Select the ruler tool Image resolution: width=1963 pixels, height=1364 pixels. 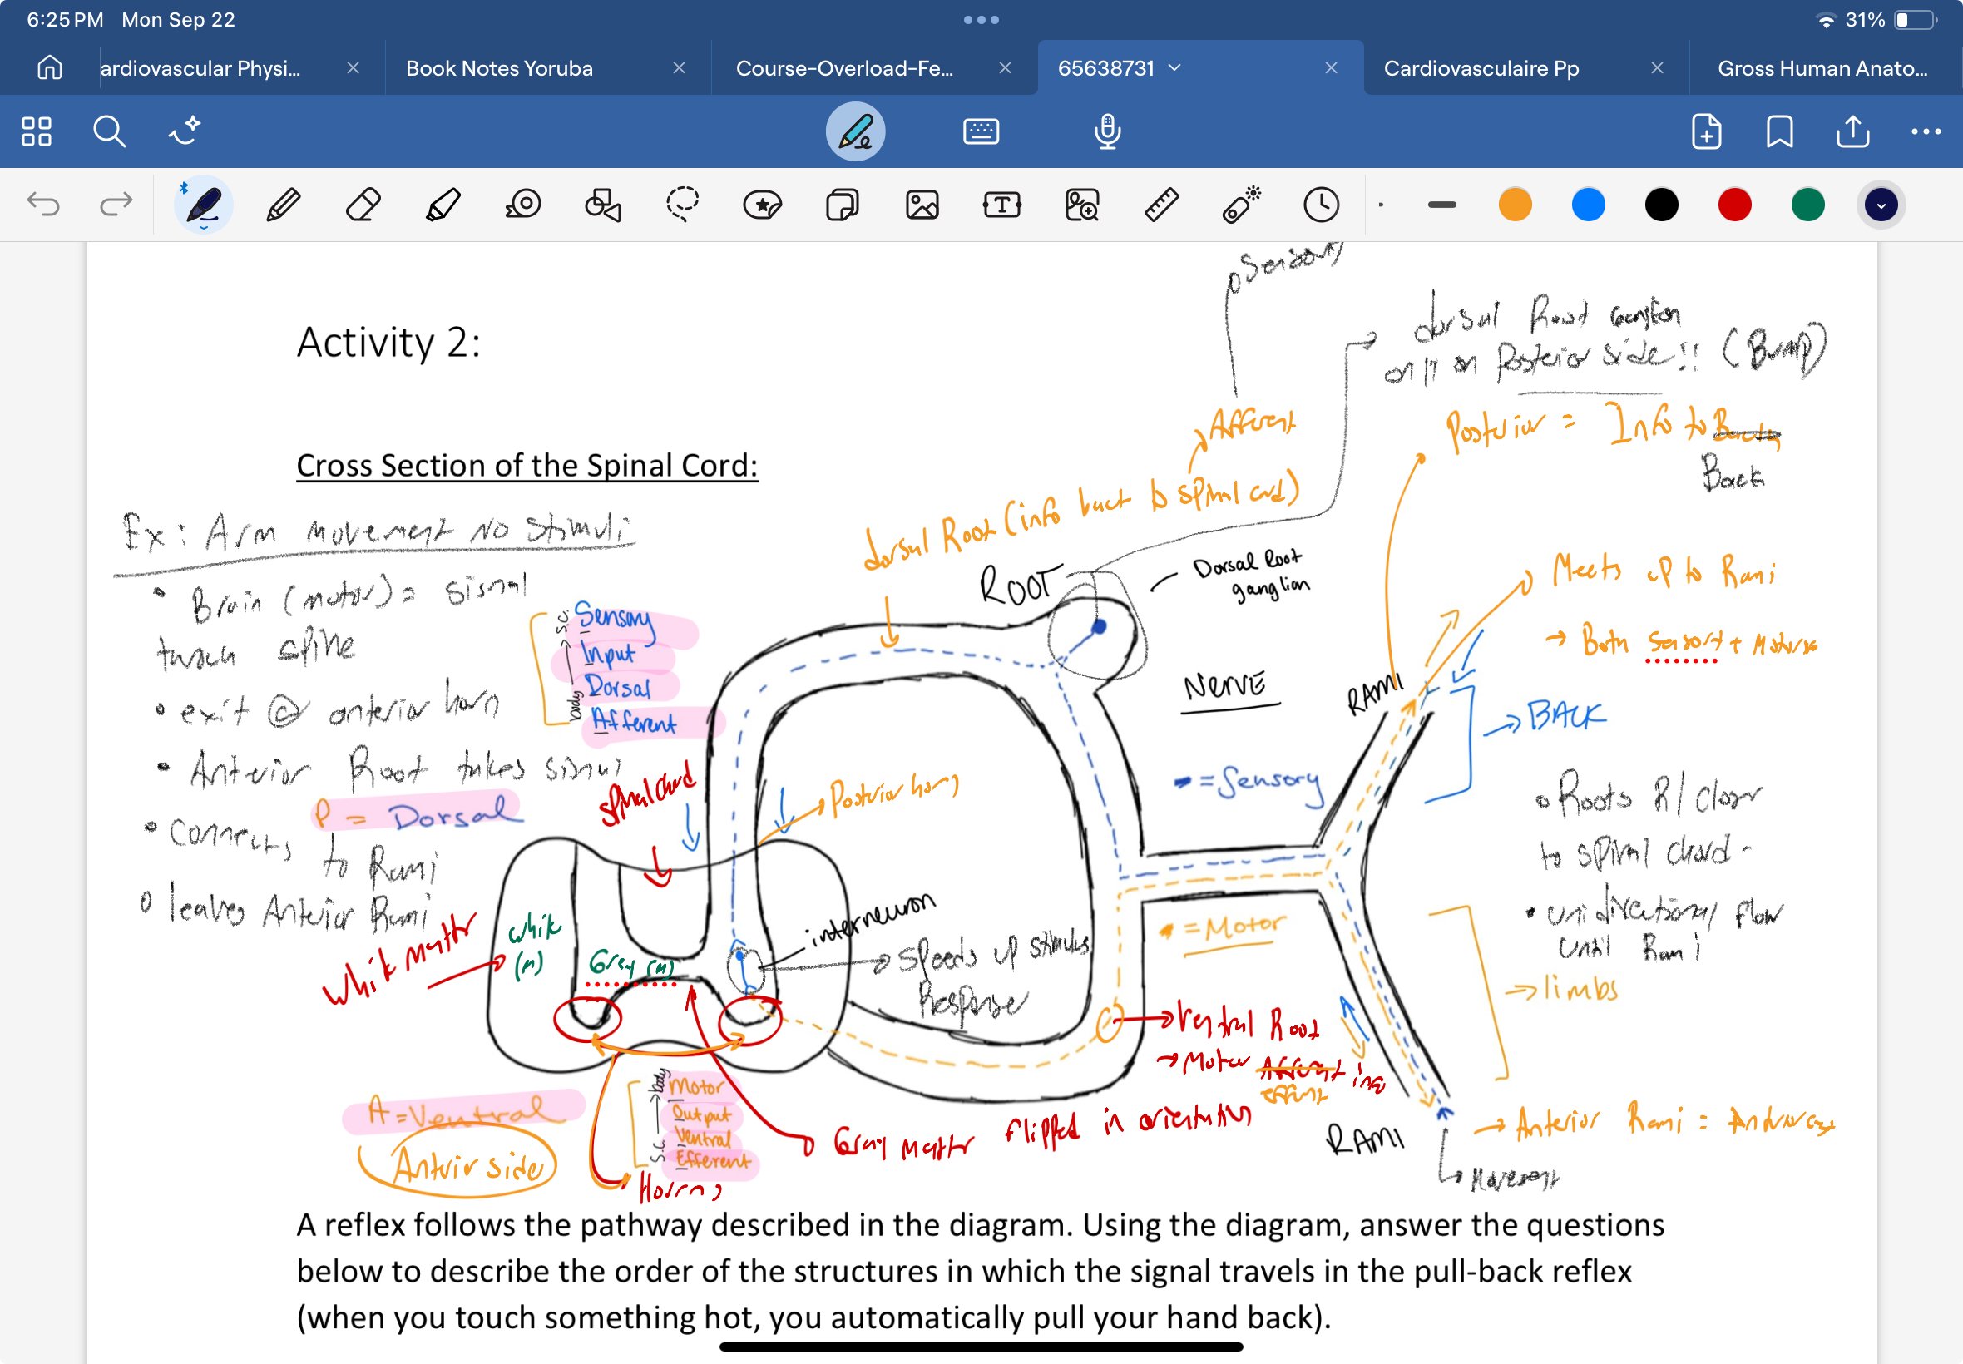click(1161, 205)
